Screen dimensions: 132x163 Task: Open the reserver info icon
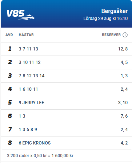tap(125, 35)
